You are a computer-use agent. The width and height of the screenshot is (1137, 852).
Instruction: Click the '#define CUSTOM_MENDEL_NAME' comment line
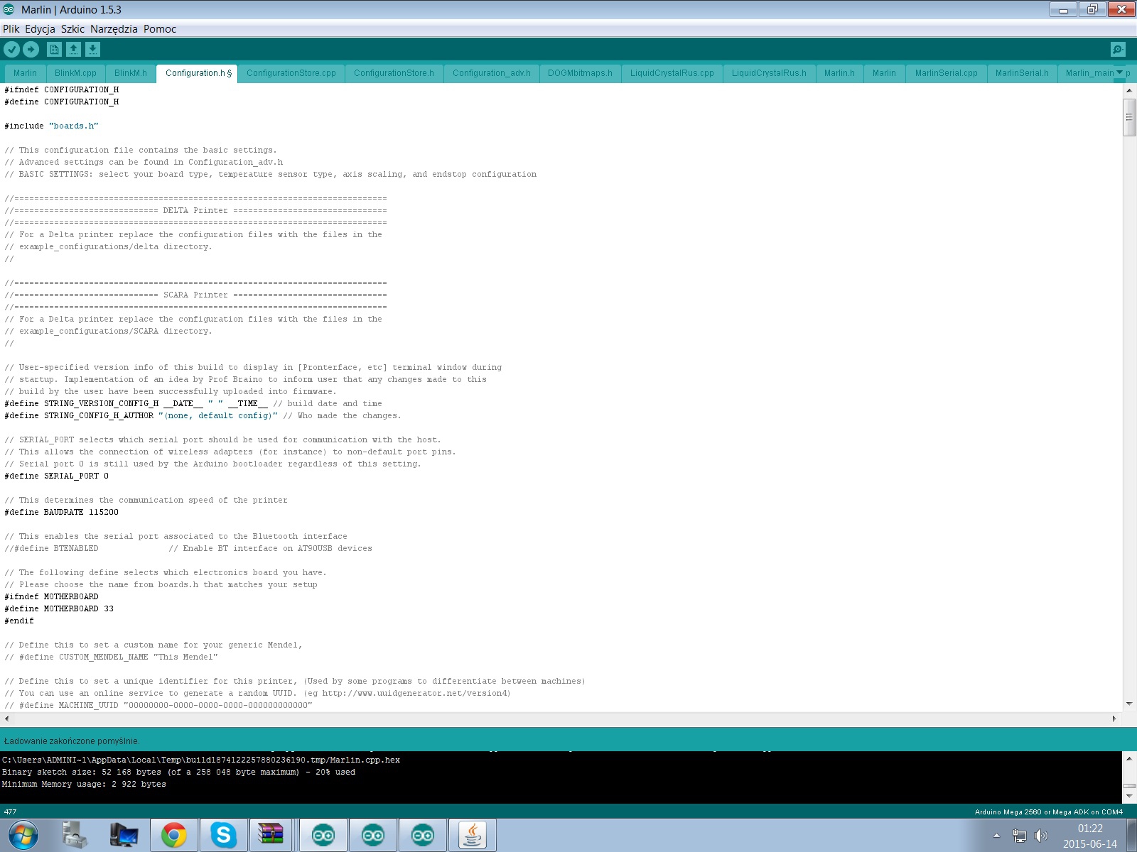111,657
